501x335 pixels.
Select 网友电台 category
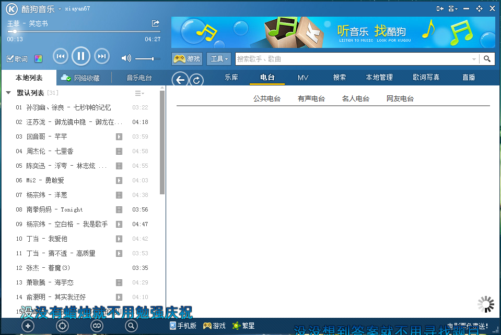click(400, 99)
